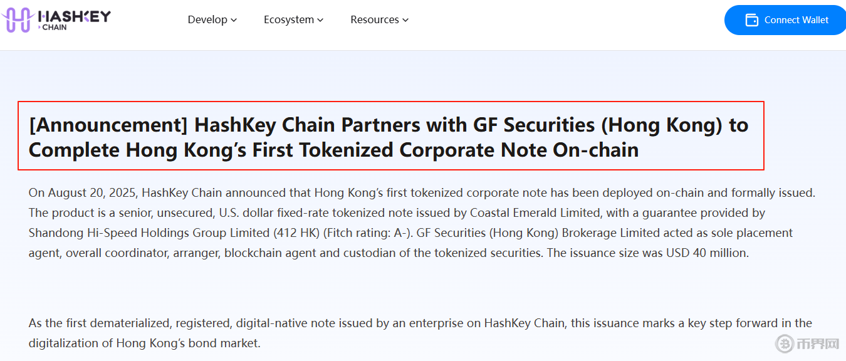
Task: Click the purple HashKey logo icon
Action: click(x=17, y=20)
